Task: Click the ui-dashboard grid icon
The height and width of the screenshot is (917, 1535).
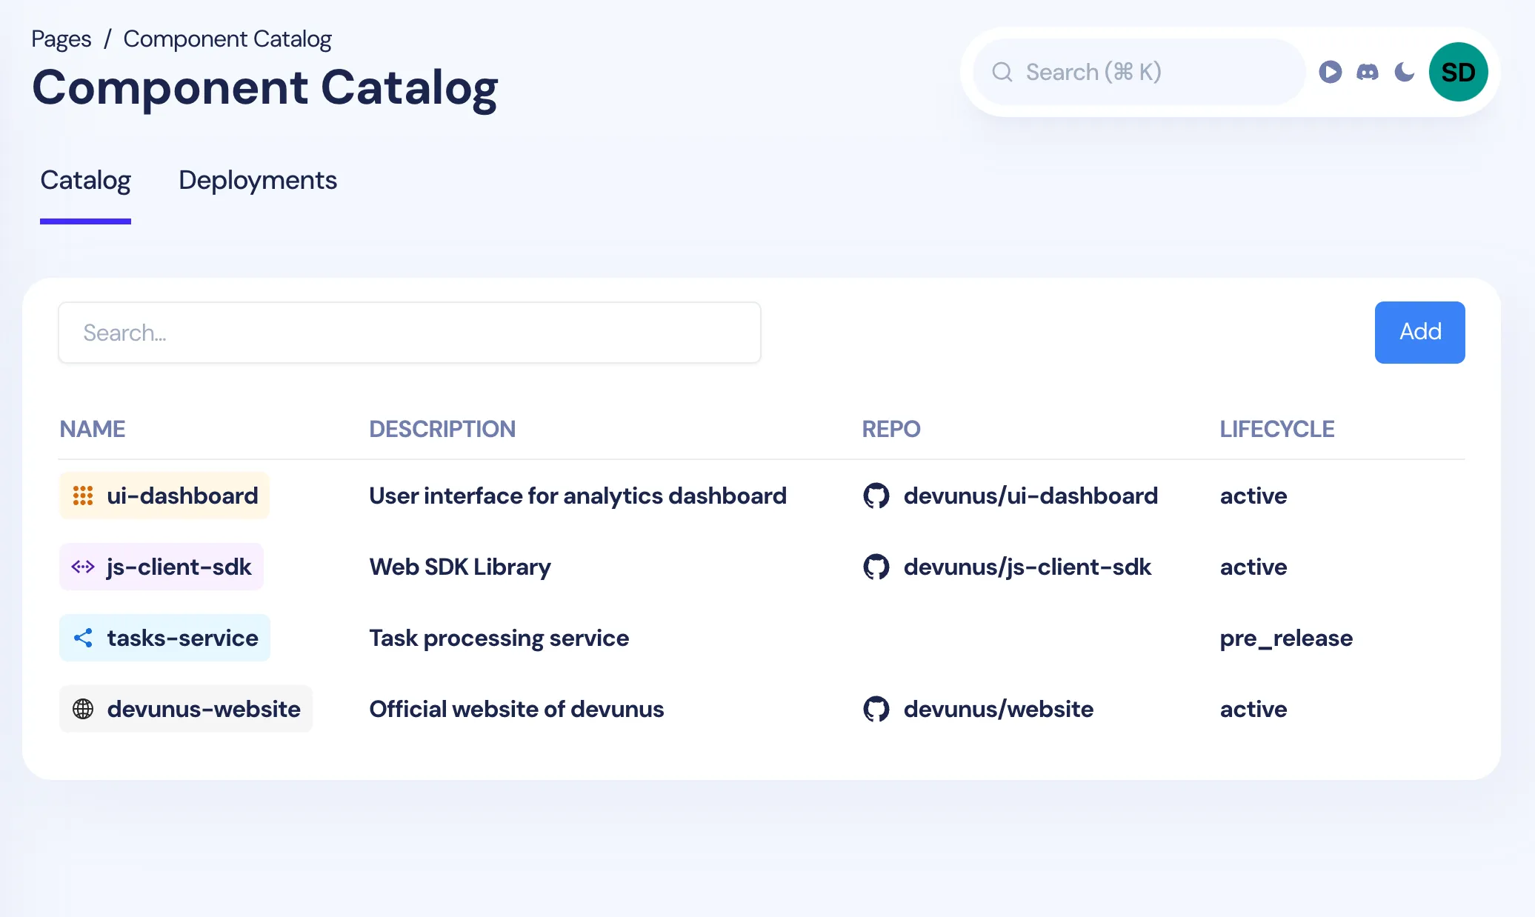Action: pos(83,495)
